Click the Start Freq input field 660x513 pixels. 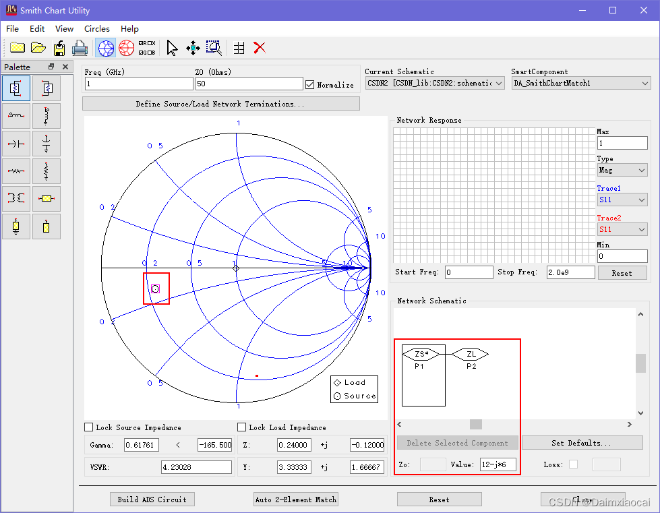469,272
